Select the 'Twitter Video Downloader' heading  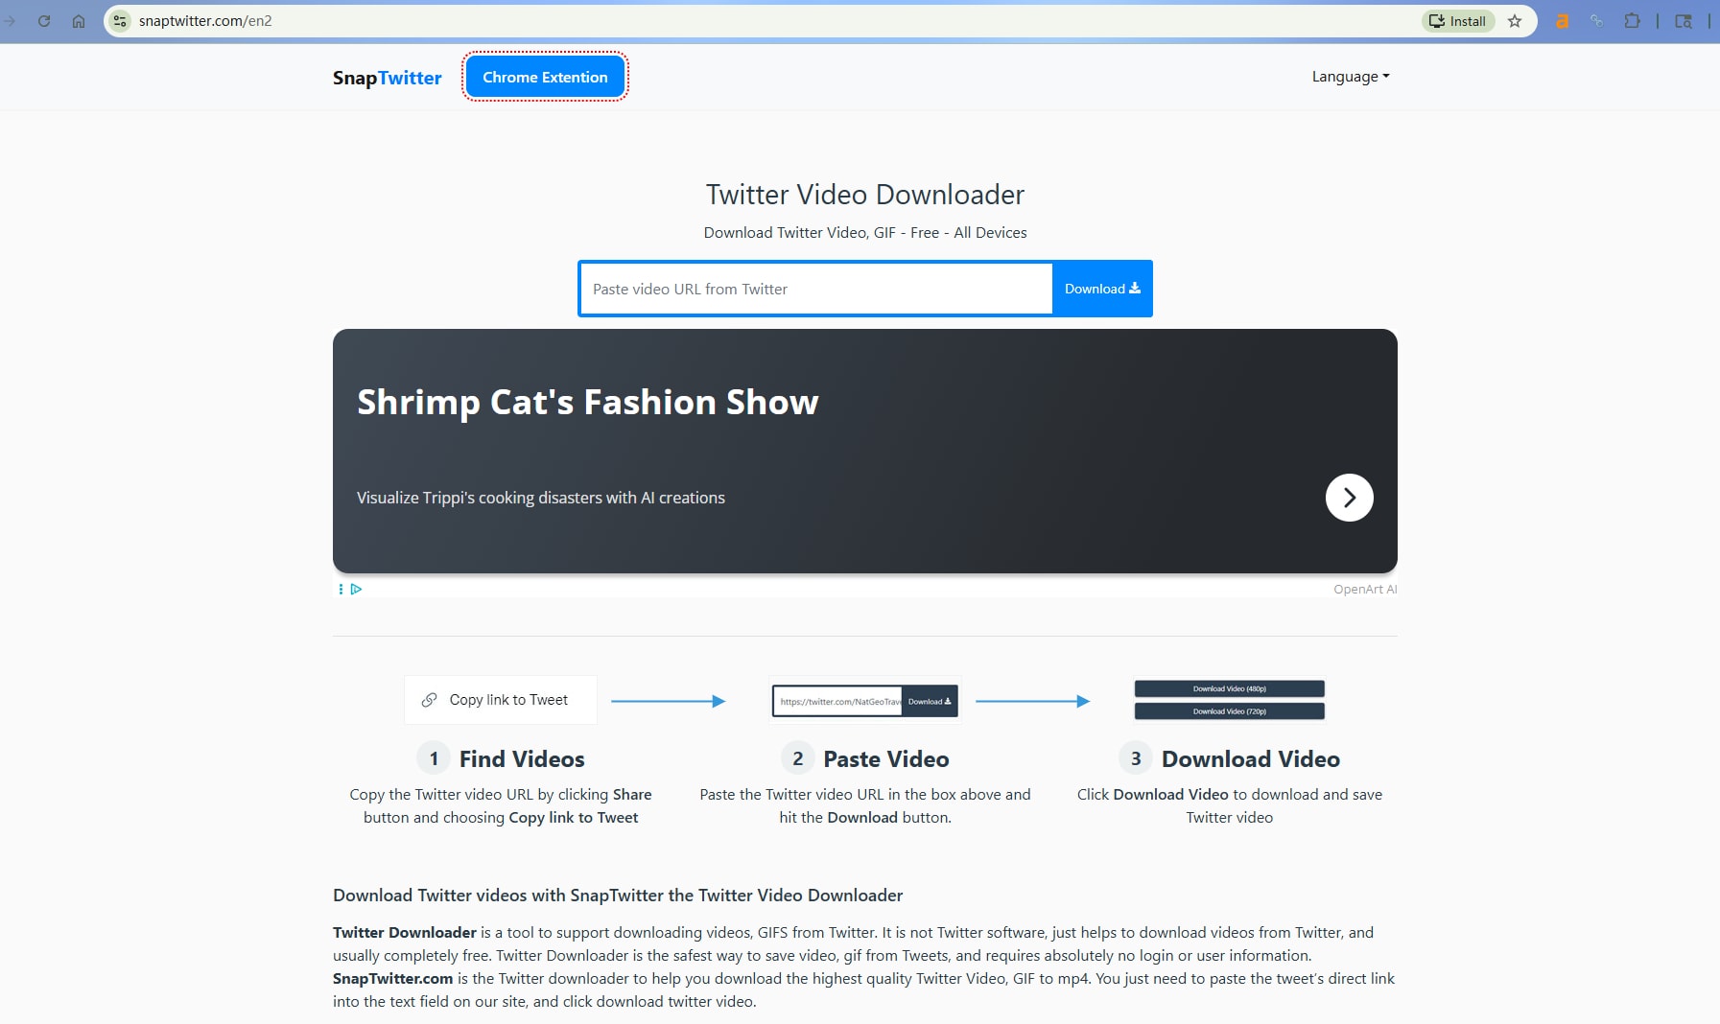(x=865, y=195)
